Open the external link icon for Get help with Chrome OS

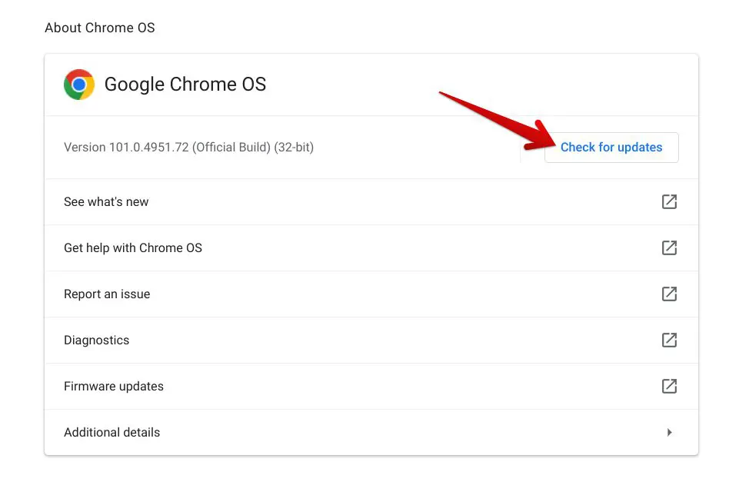click(x=669, y=247)
